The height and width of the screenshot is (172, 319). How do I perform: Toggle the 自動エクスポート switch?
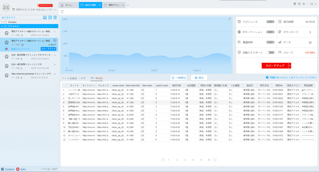(x=270, y=52)
